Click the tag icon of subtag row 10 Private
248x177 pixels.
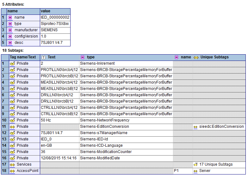(x=12, y=121)
